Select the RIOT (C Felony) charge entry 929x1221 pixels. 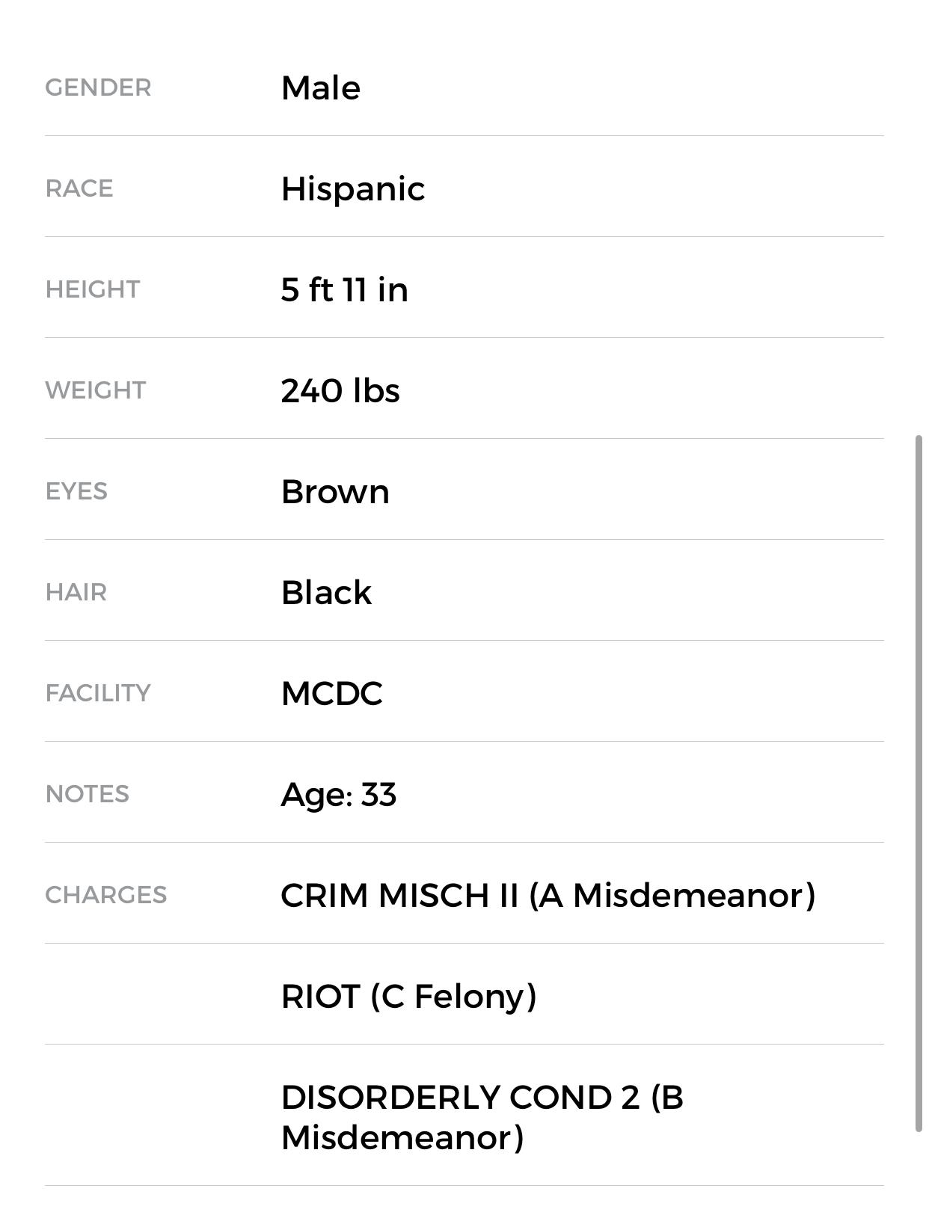pyautogui.click(x=408, y=996)
